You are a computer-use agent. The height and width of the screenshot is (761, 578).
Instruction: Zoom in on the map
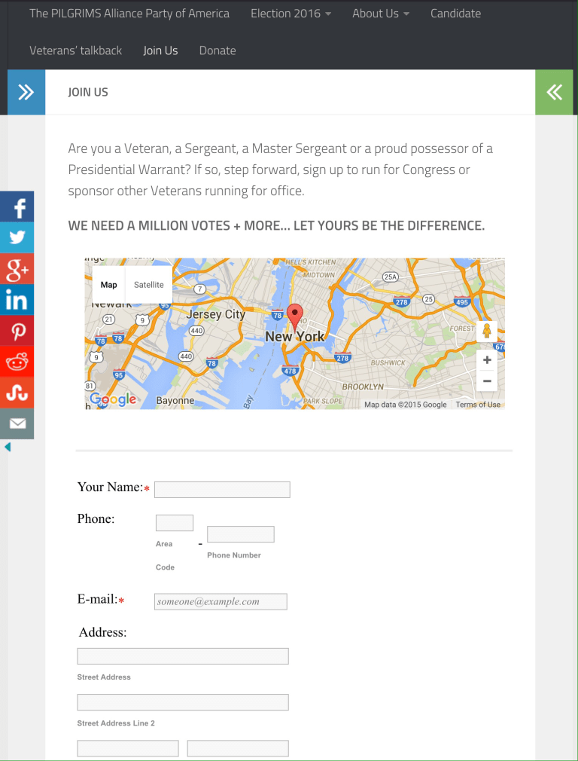[x=487, y=360]
